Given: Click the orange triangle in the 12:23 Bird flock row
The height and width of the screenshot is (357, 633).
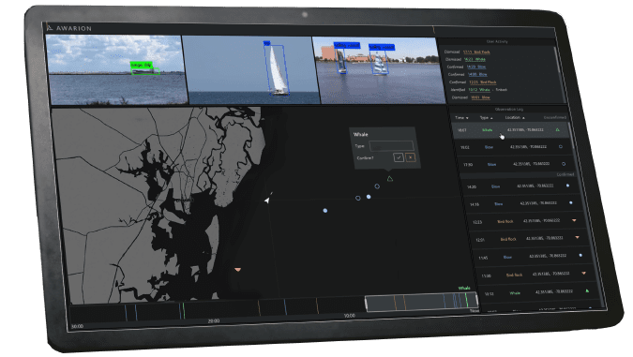Looking at the screenshot, I should coord(574,220).
